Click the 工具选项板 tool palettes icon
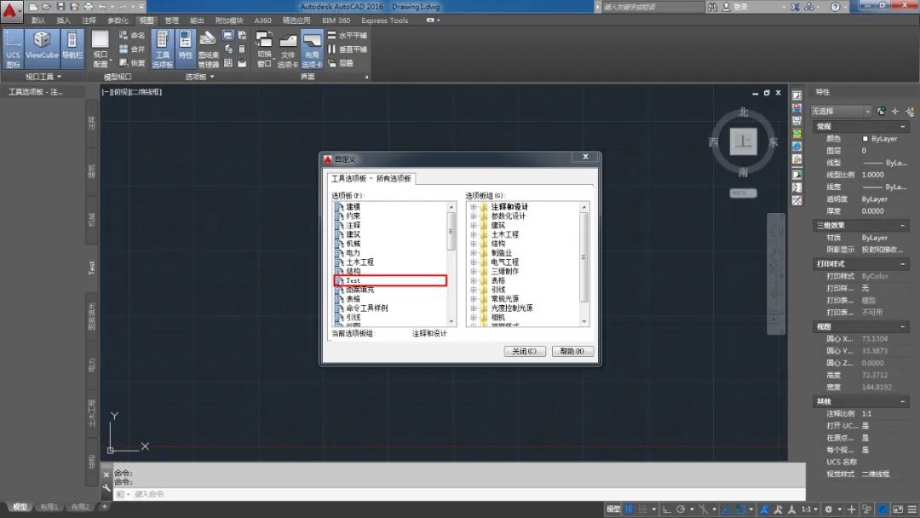This screenshot has height=518, width=920. coord(162,49)
